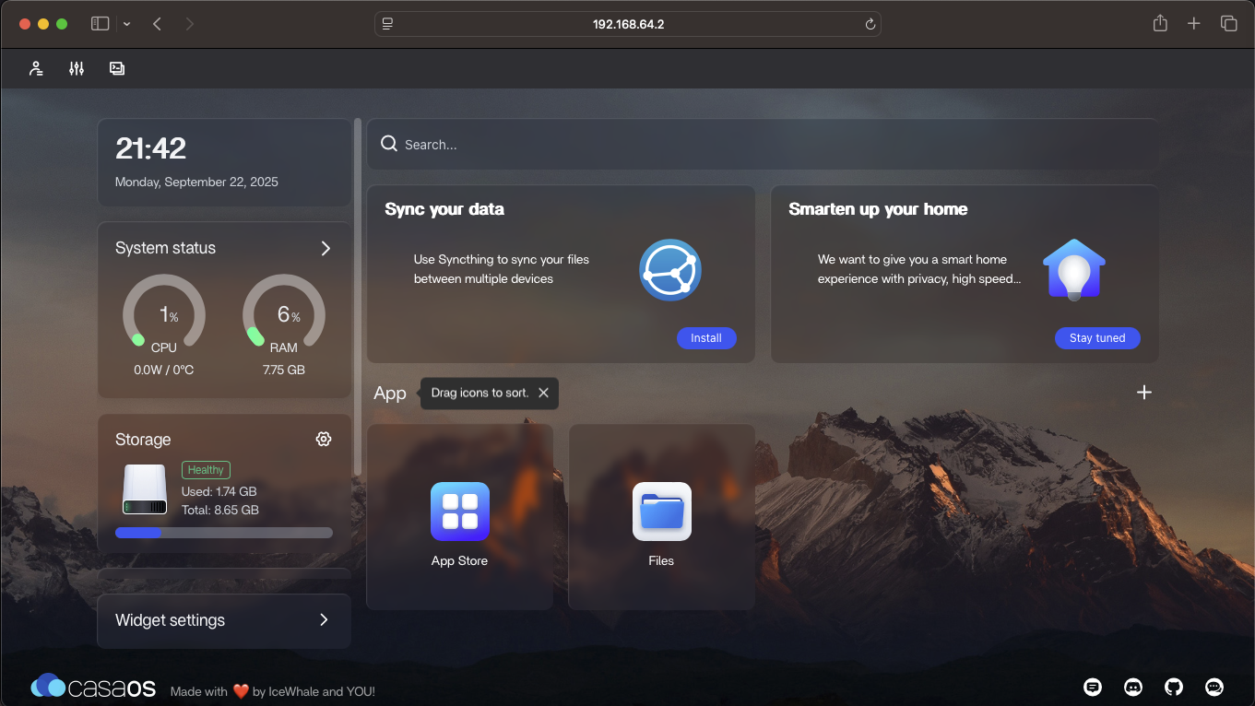Click the widgets panel vertical scrollbar
Image resolution: width=1255 pixels, height=706 pixels.
pyautogui.click(x=358, y=295)
